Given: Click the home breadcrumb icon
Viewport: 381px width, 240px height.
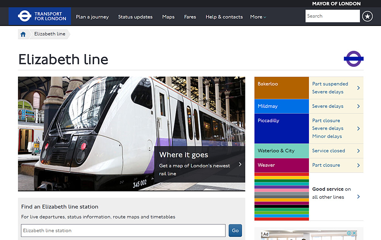Looking at the screenshot, I should 23,34.
